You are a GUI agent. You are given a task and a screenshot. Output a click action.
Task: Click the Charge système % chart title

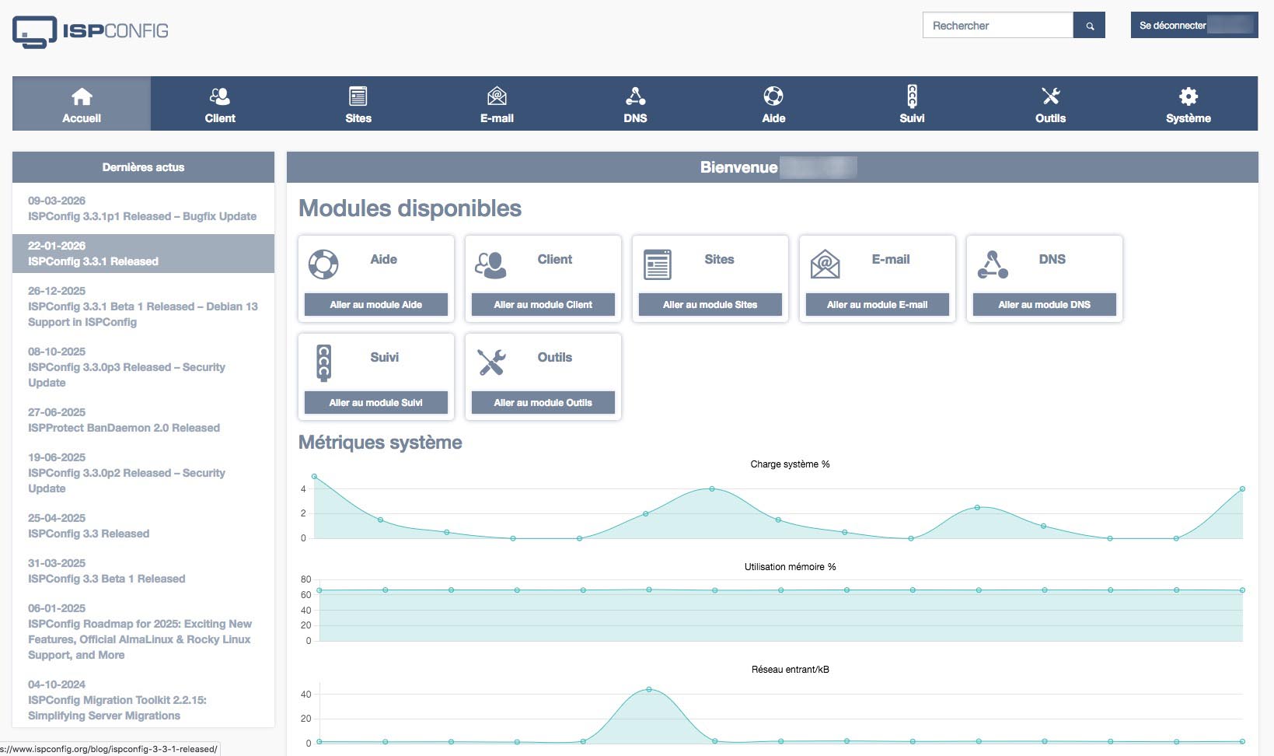click(x=790, y=464)
